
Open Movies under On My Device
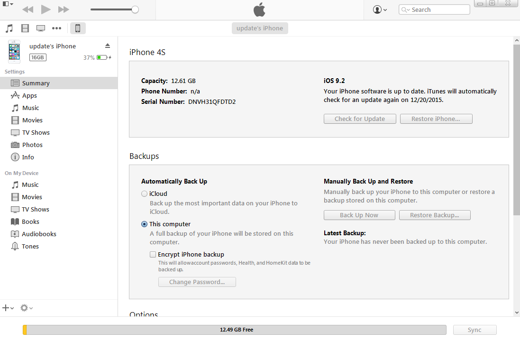pos(59,197)
